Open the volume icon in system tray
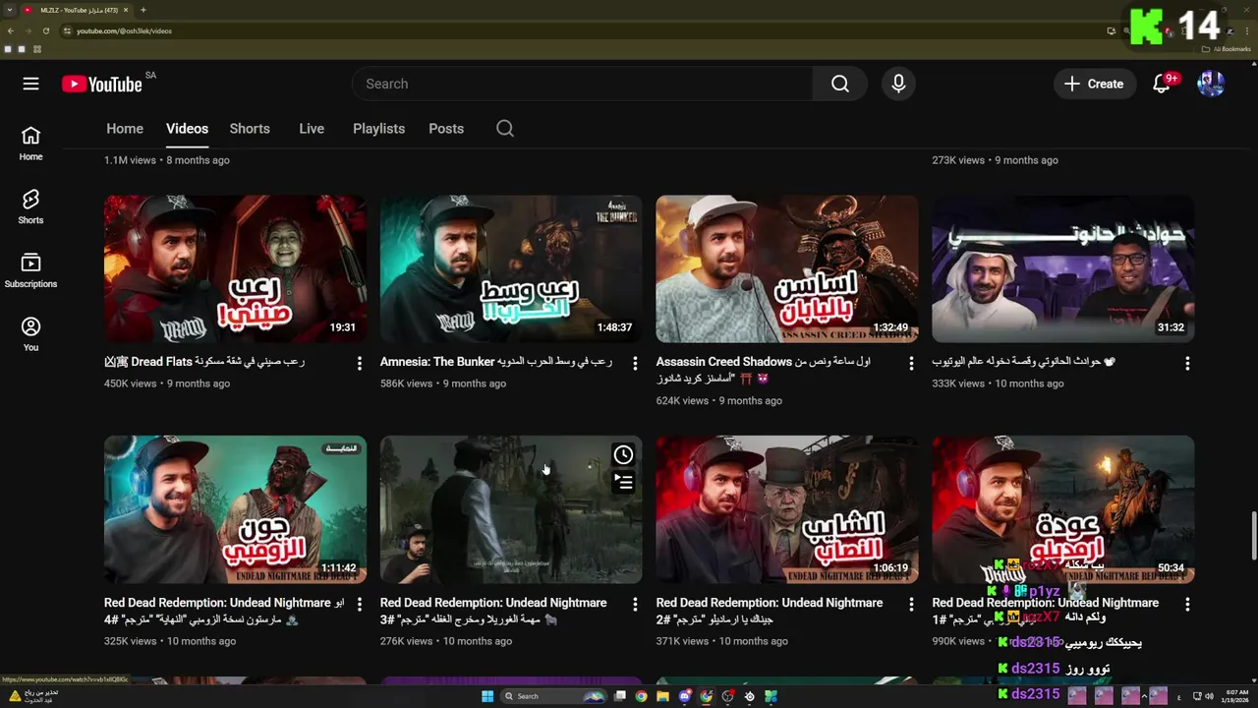1258x708 pixels. [x=1209, y=696]
